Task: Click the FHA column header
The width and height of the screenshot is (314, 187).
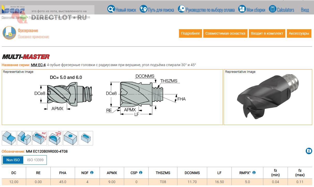Action: pyautogui.click(x=63, y=173)
